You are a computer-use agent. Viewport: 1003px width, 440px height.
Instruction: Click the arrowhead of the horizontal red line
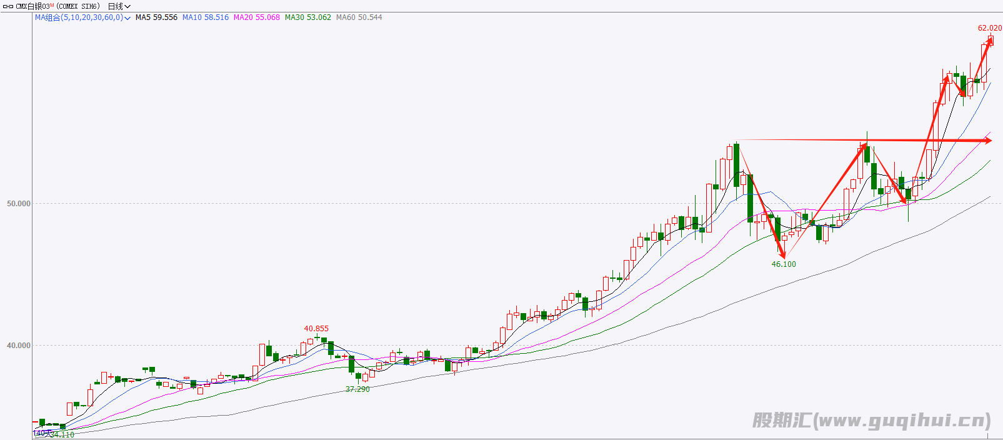click(987, 141)
